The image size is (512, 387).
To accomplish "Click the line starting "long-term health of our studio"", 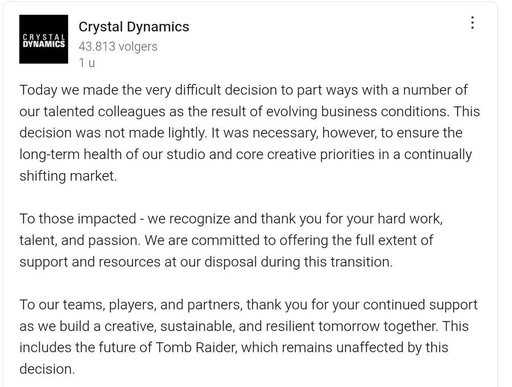I will tap(246, 154).
